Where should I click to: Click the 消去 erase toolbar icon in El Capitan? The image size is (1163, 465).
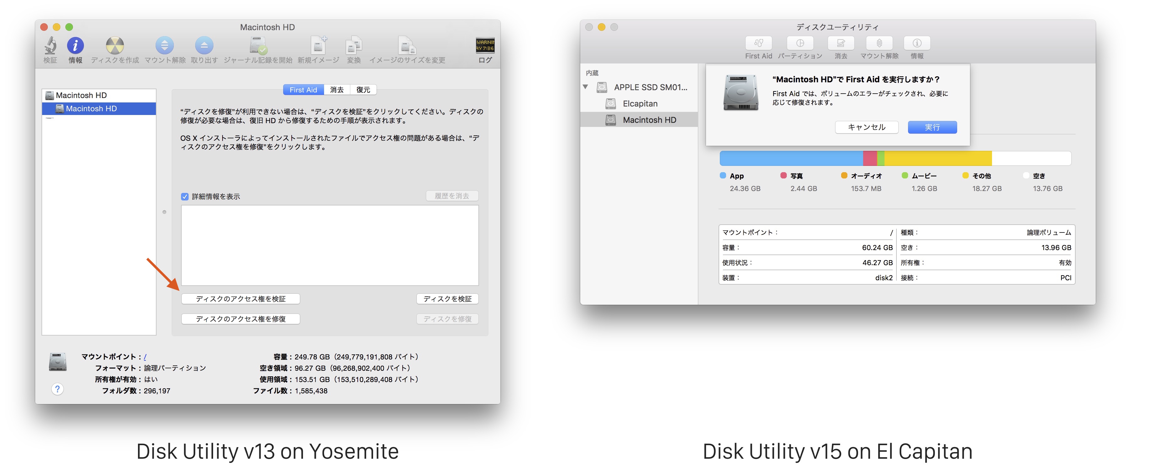coord(841,43)
